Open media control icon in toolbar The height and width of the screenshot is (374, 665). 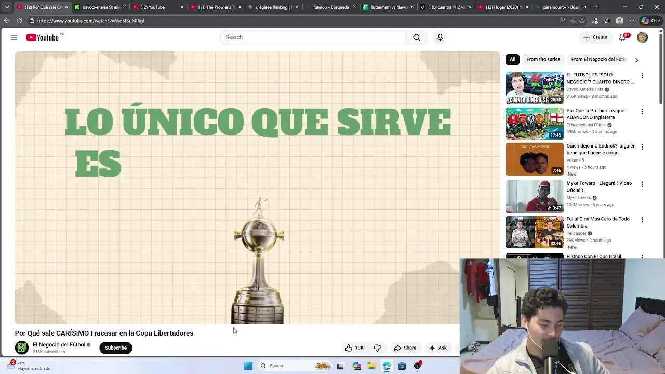point(595,21)
